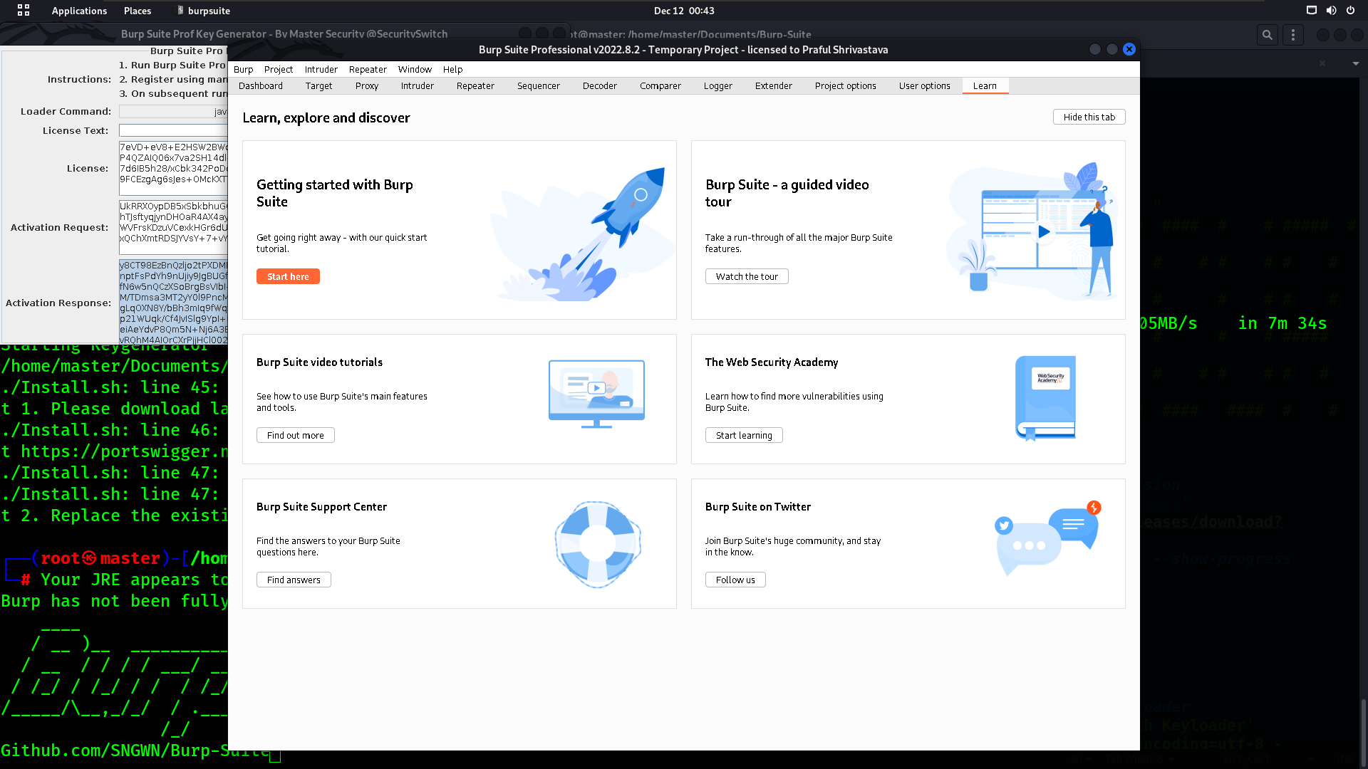Click the power icon in the top bar
Screen dimensions: 1368x769
tap(1350, 11)
